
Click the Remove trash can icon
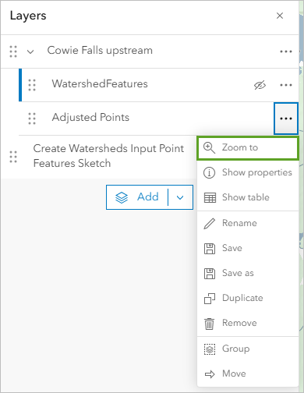(x=209, y=324)
